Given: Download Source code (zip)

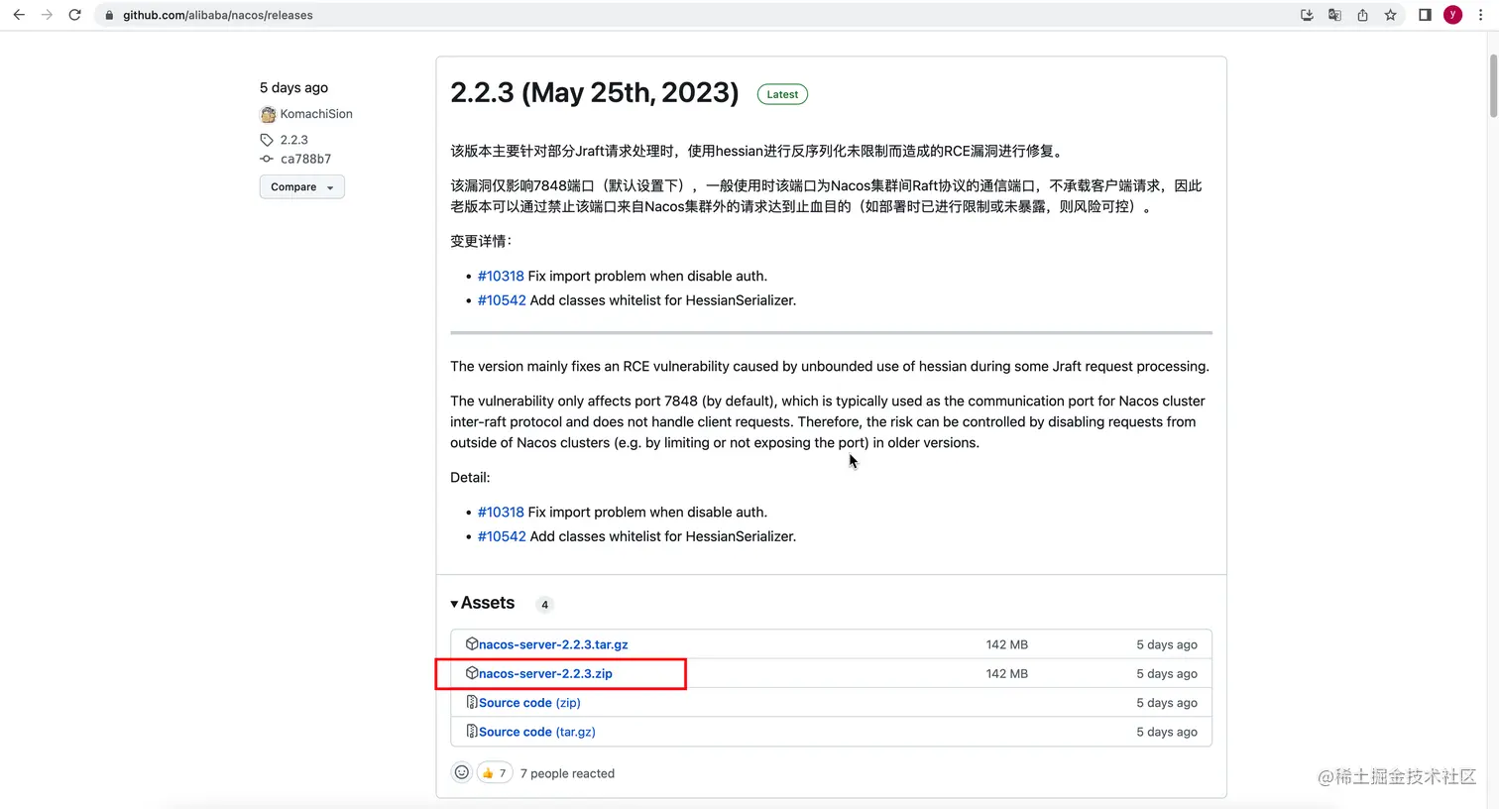Looking at the screenshot, I should [529, 703].
